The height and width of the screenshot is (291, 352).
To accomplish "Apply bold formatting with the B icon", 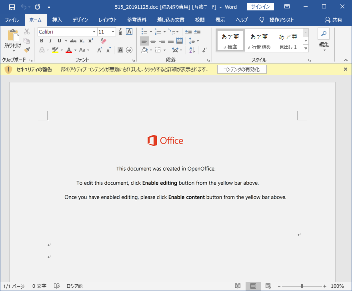I will [x=41, y=40].
